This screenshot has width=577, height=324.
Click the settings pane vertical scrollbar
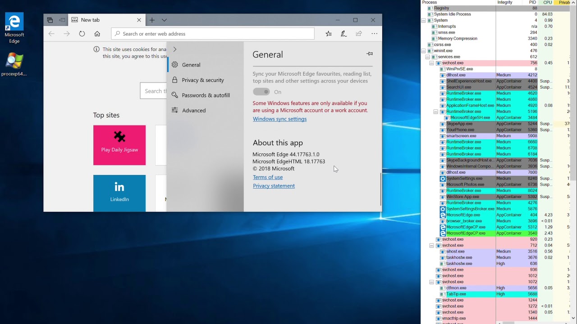pos(380,189)
